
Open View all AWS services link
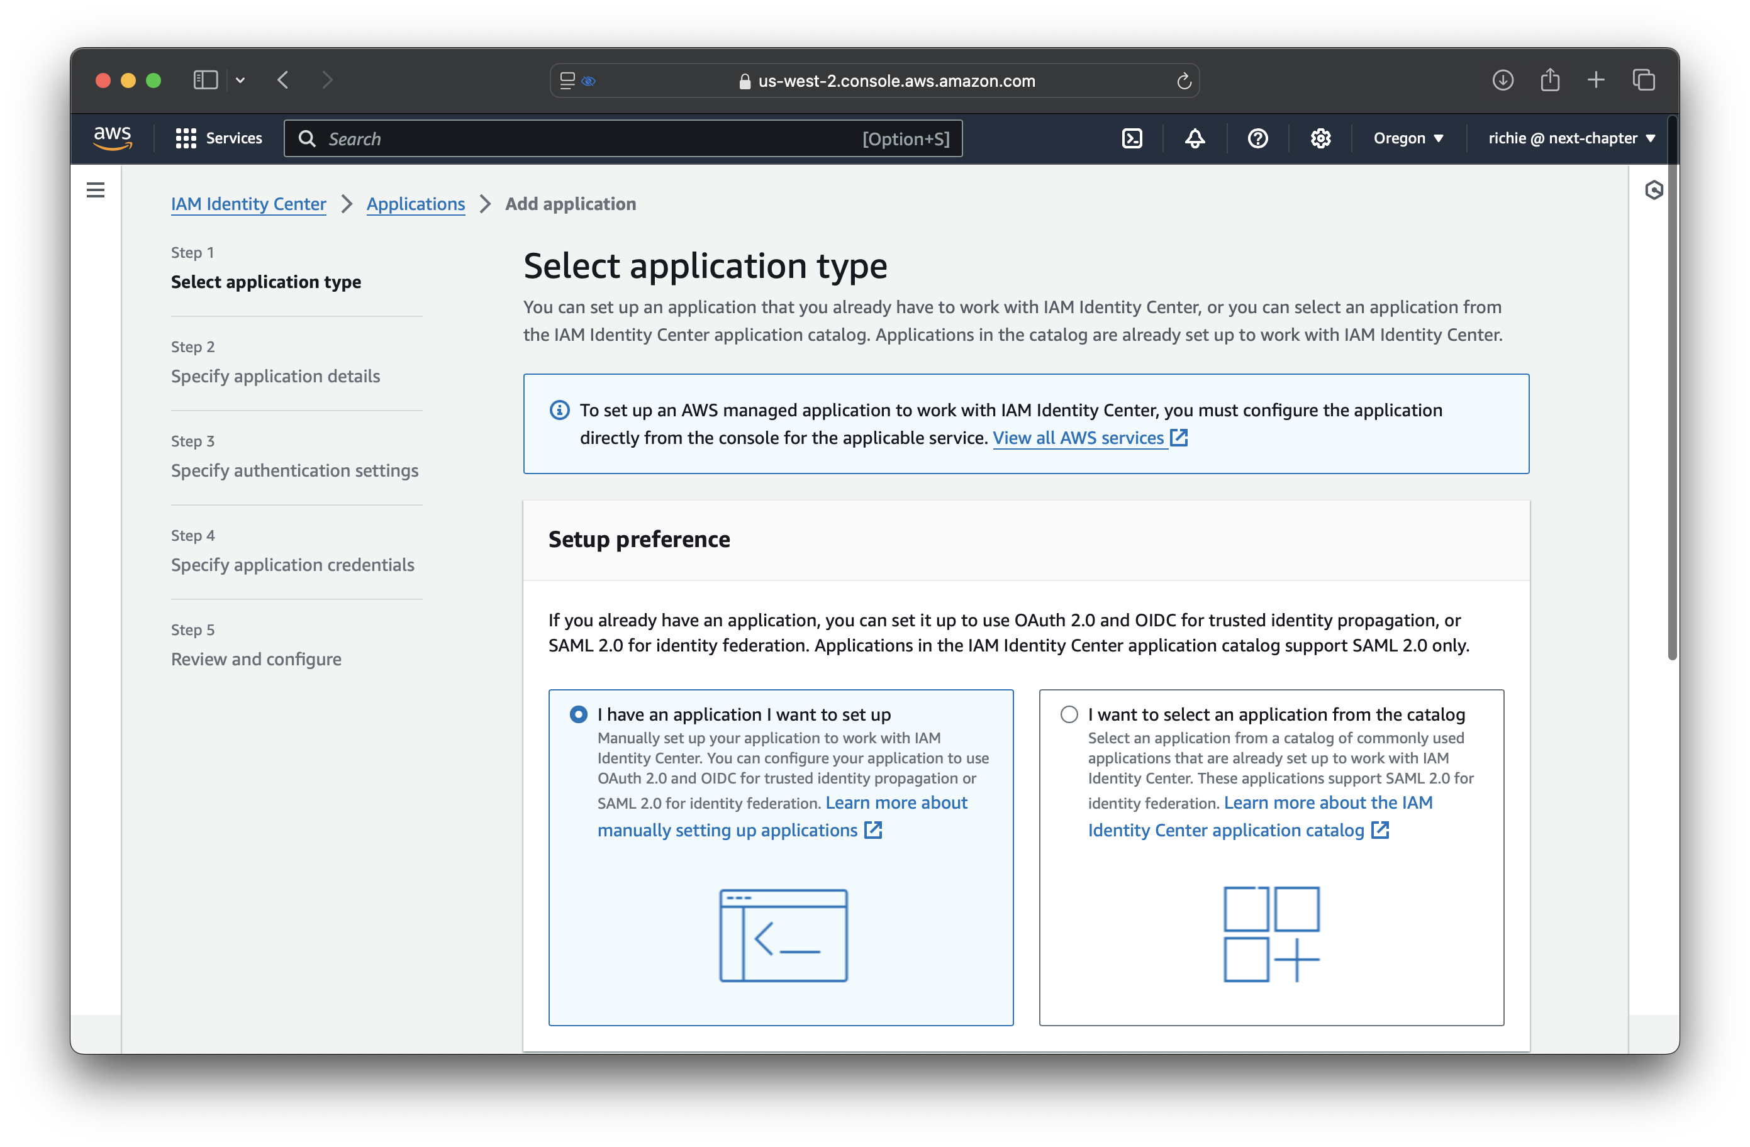click(1078, 438)
